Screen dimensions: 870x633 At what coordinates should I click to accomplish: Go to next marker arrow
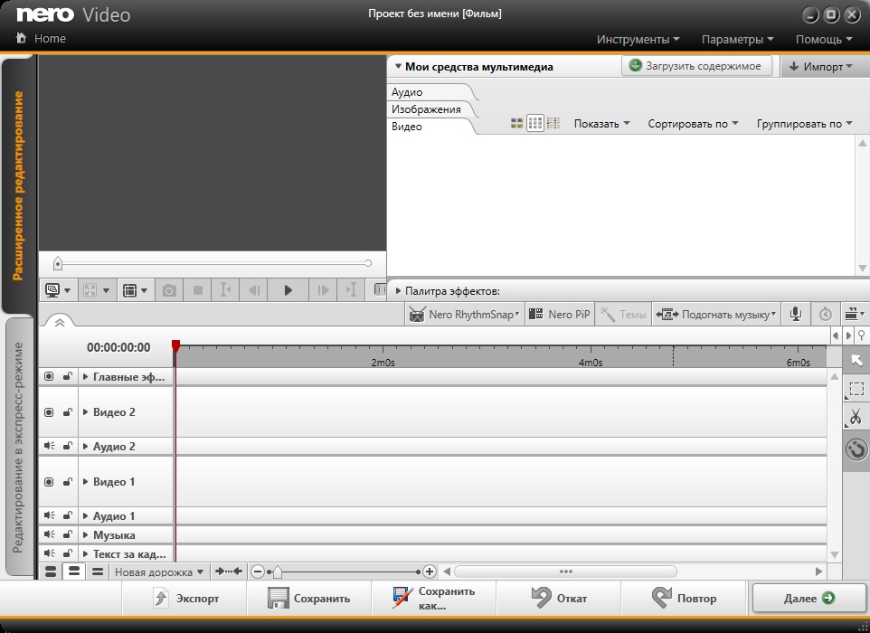tap(848, 335)
